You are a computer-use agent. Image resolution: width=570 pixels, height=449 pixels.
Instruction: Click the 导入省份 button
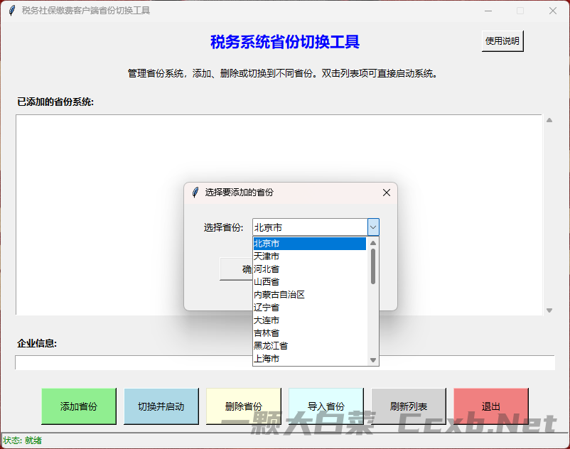[326, 406]
